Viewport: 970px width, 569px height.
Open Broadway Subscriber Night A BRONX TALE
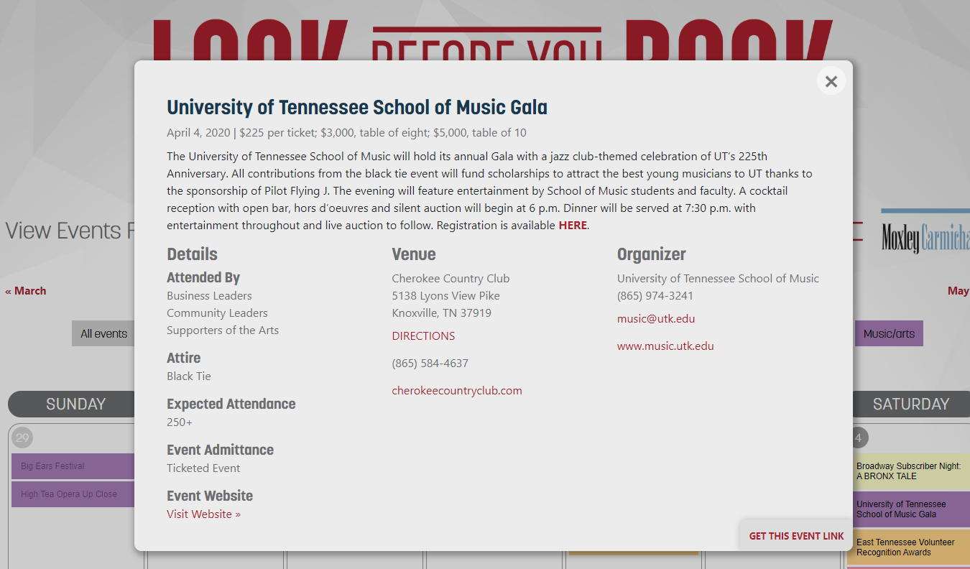coord(910,471)
